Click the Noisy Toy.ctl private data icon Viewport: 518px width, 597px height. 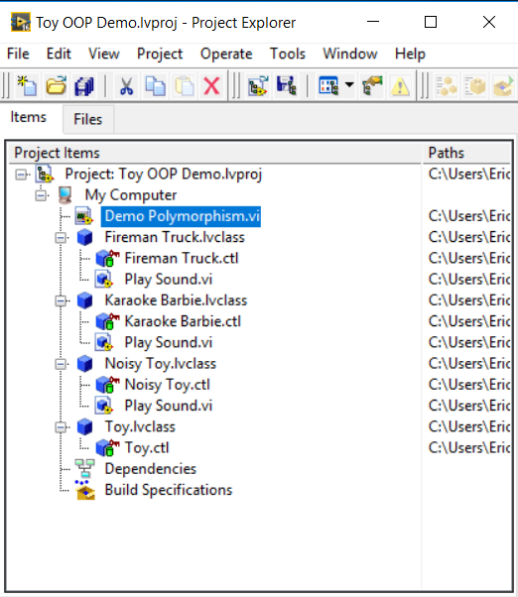coord(107,385)
